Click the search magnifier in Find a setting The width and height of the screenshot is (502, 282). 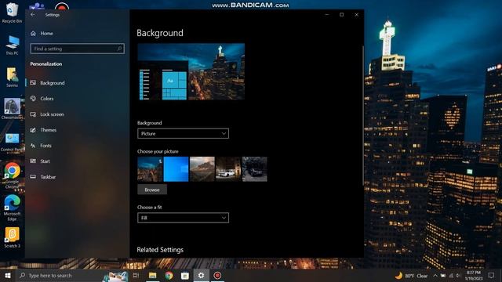(119, 49)
